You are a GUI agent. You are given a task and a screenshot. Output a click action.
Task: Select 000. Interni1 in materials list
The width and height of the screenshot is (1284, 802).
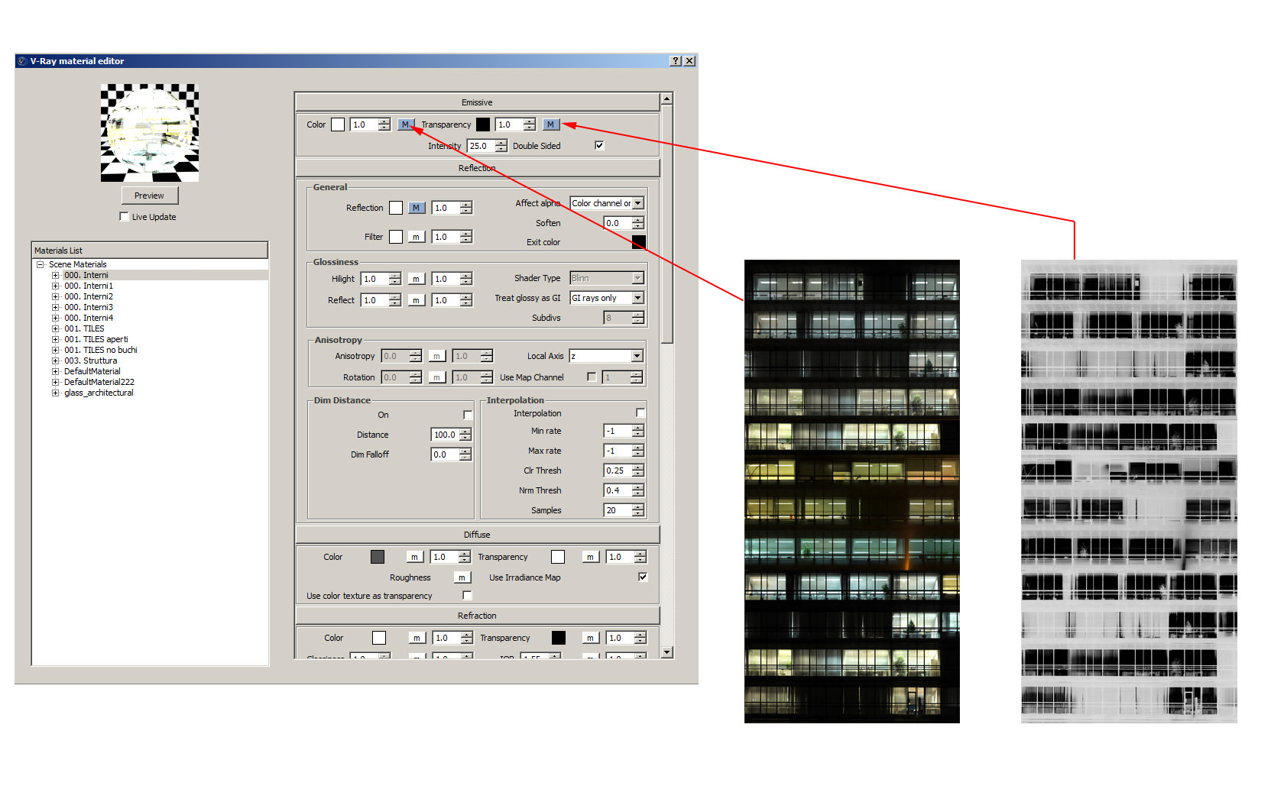pyautogui.click(x=89, y=286)
